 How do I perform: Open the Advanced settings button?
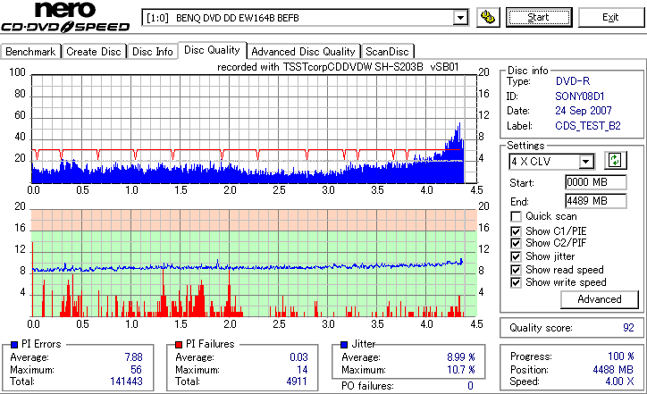tap(600, 299)
